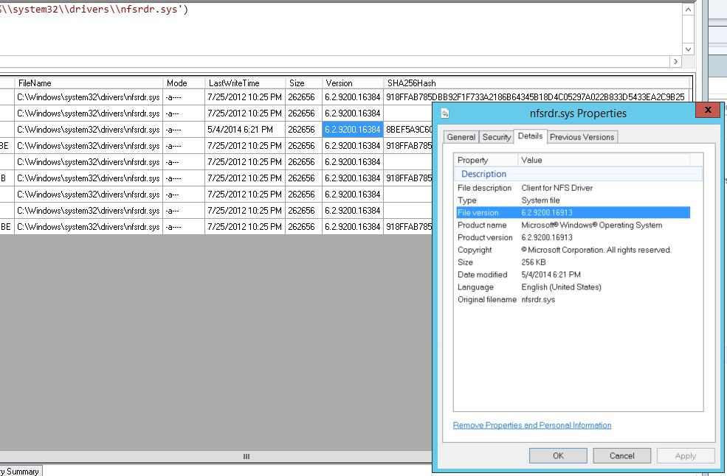Open the Previous Versions tab
The image size is (727, 476).
coord(582,137)
